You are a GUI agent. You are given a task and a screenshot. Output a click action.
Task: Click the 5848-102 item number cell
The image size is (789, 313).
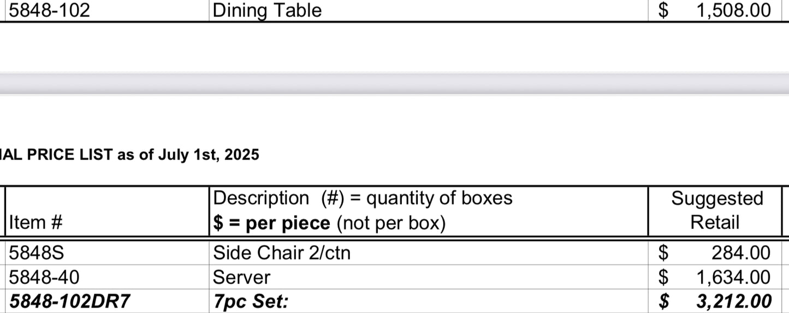50,10
